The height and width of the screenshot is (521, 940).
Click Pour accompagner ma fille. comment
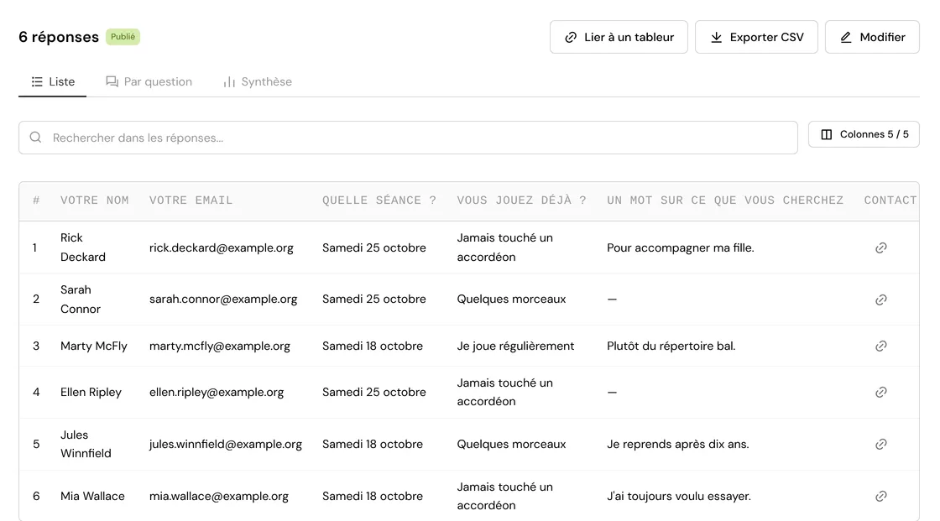(681, 247)
